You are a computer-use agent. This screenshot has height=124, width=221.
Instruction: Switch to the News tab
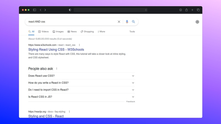(x=72, y=32)
